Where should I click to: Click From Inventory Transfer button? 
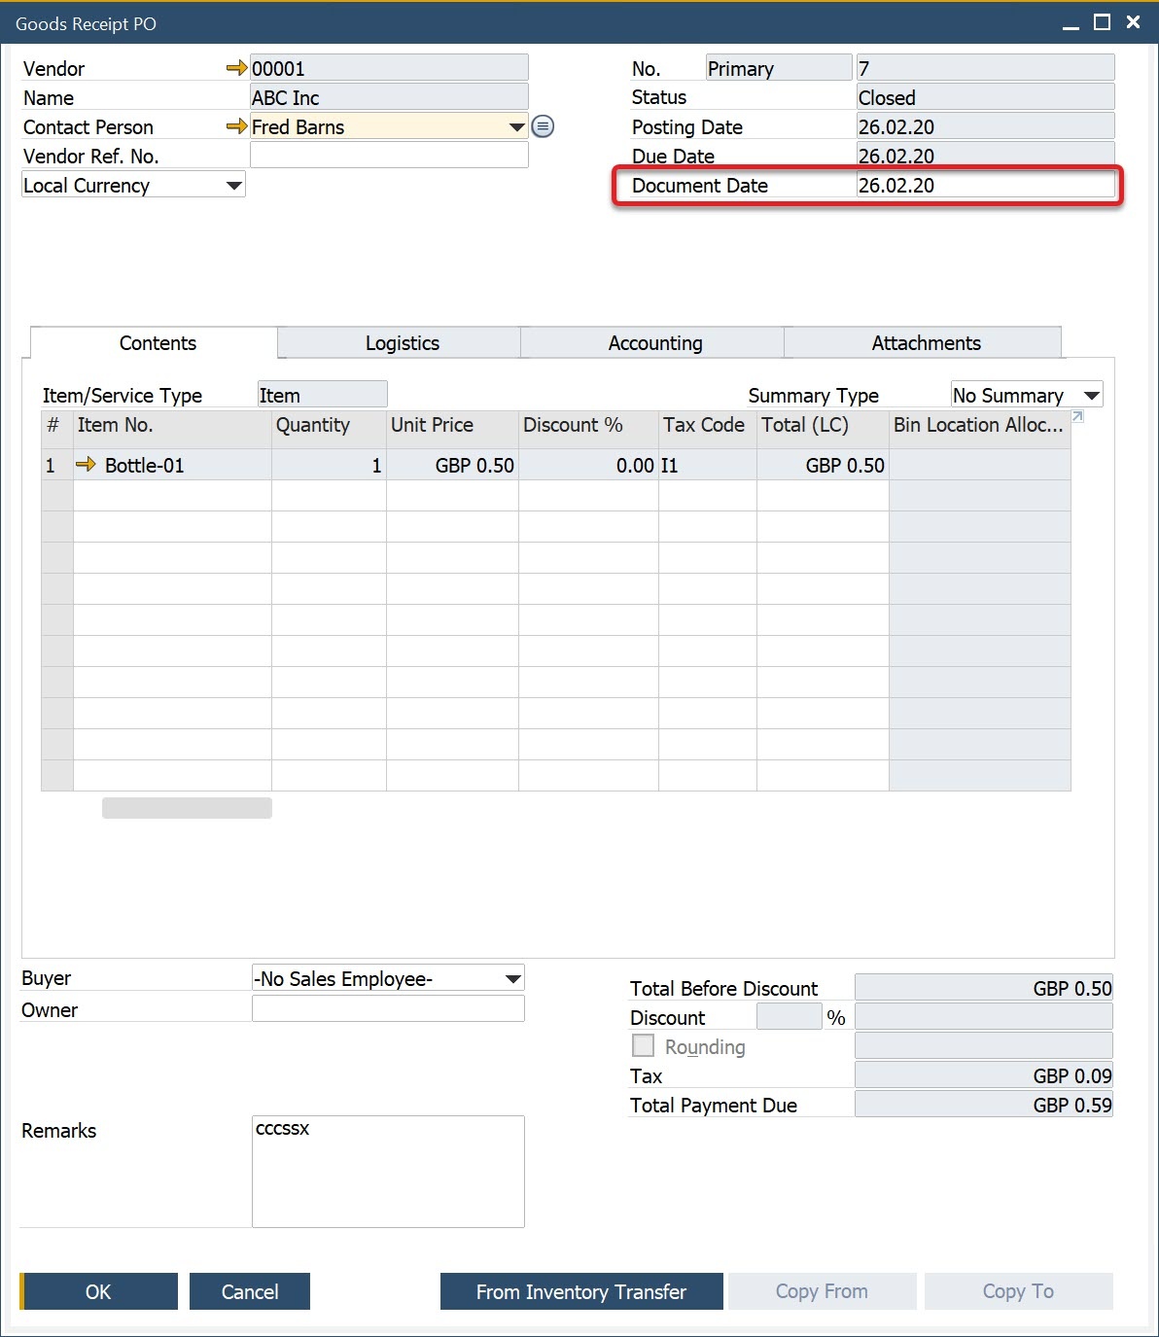click(580, 1291)
